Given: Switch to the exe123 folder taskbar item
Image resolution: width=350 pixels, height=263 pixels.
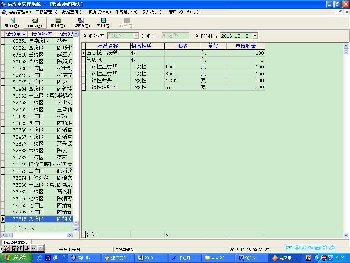Looking at the screenshot, I should pos(218,258).
